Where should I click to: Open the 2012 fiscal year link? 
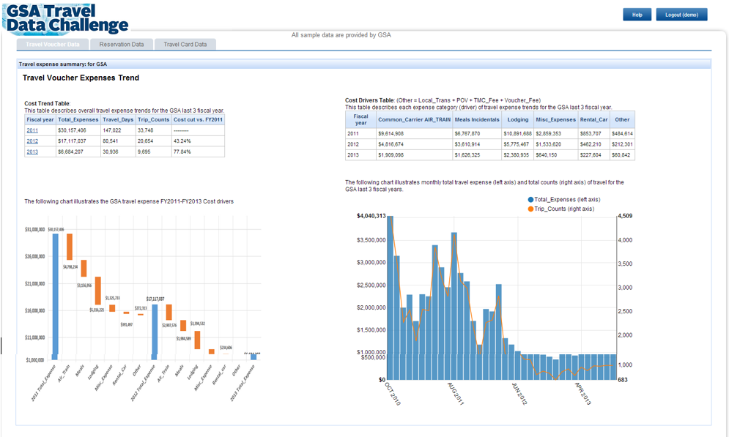coord(32,141)
